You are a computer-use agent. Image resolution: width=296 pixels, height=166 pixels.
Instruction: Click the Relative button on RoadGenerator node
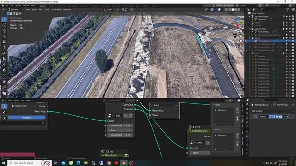point(27,118)
